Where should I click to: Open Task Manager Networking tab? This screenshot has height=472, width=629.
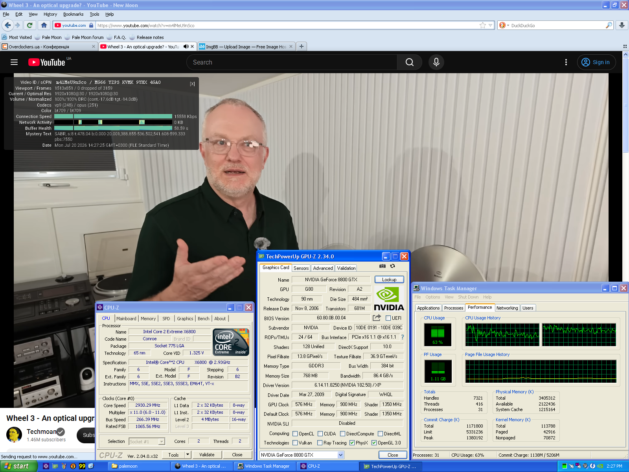click(x=507, y=308)
